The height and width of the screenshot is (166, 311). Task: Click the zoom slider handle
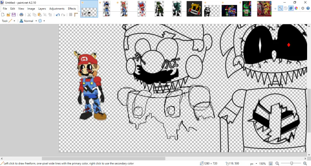click(x=292, y=163)
